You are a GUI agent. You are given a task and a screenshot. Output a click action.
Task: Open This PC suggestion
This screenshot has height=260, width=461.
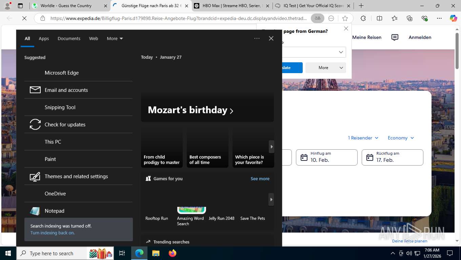pos(78,142)
